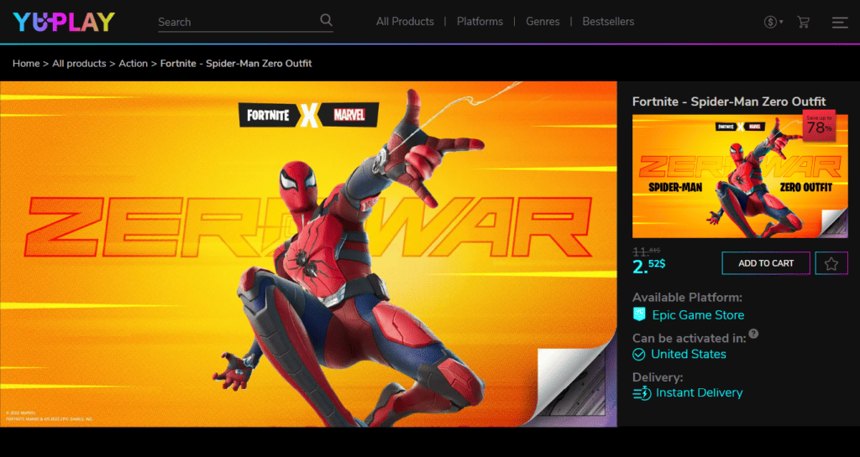The width and height of the screenshot is (860, 457).
Task: Click the 2.52$ price text
Action: [649, 266]
